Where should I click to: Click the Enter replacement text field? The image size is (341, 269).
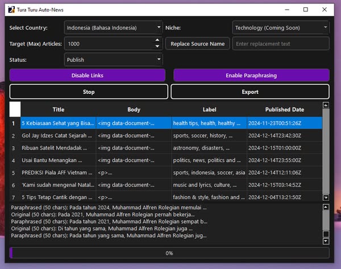click(x=280, y=44)
